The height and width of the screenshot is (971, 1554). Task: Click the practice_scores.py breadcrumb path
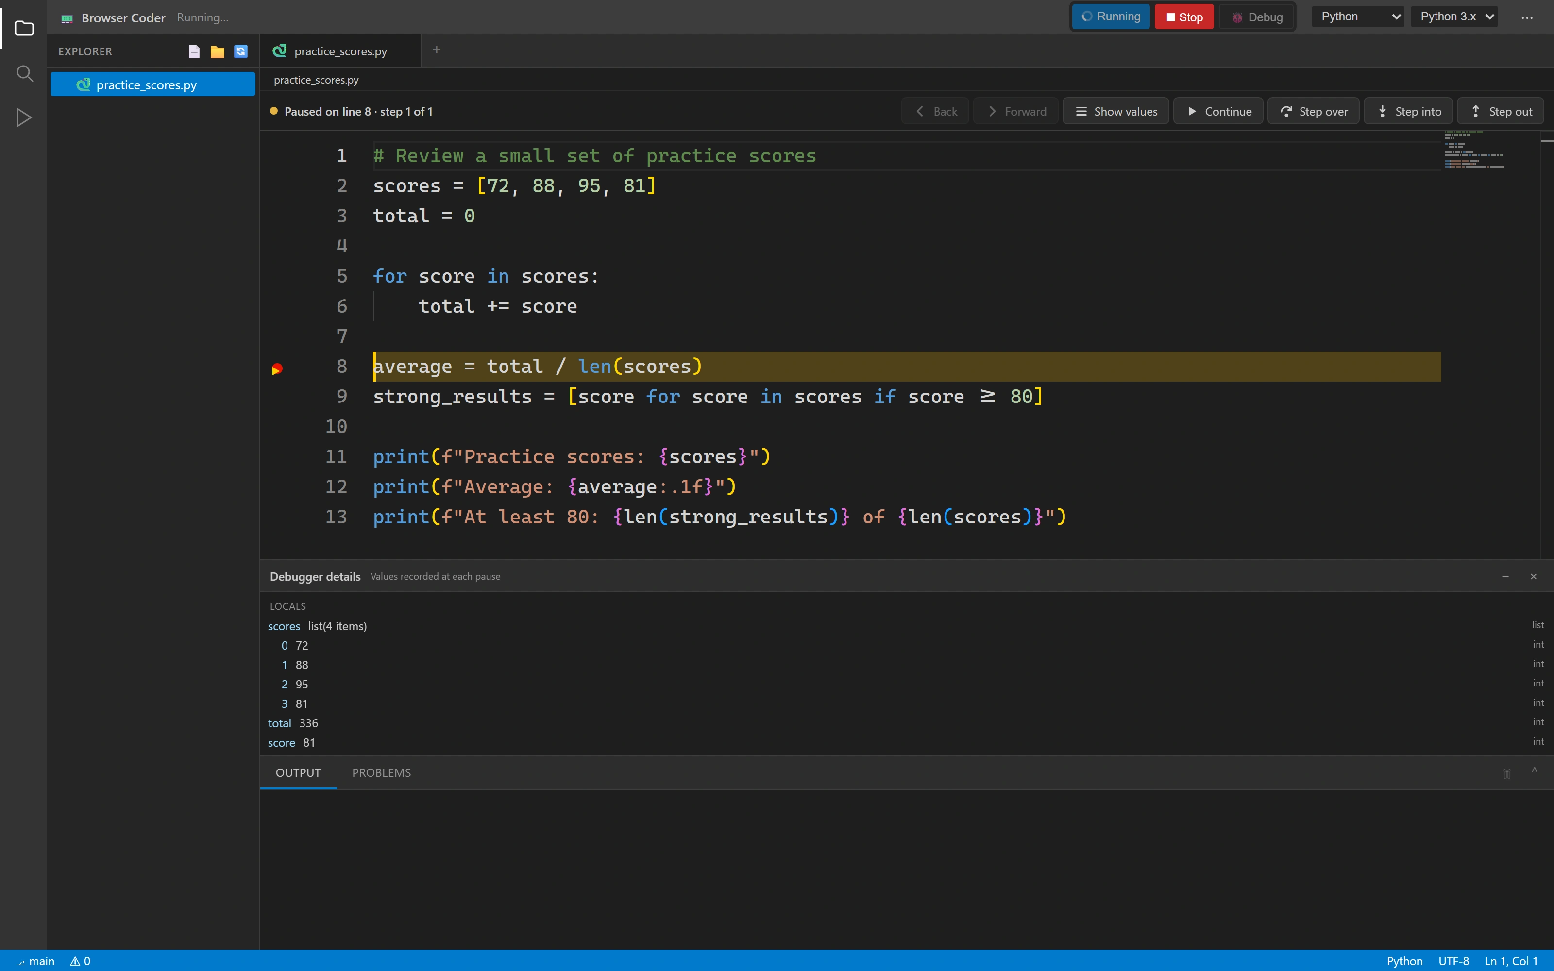[316, 80]
